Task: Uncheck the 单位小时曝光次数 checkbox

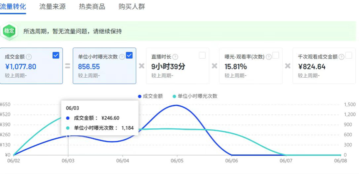Action: 129,55
